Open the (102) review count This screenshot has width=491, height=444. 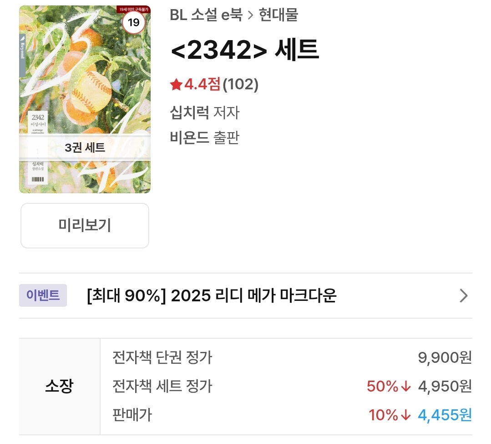click(240, 84)
